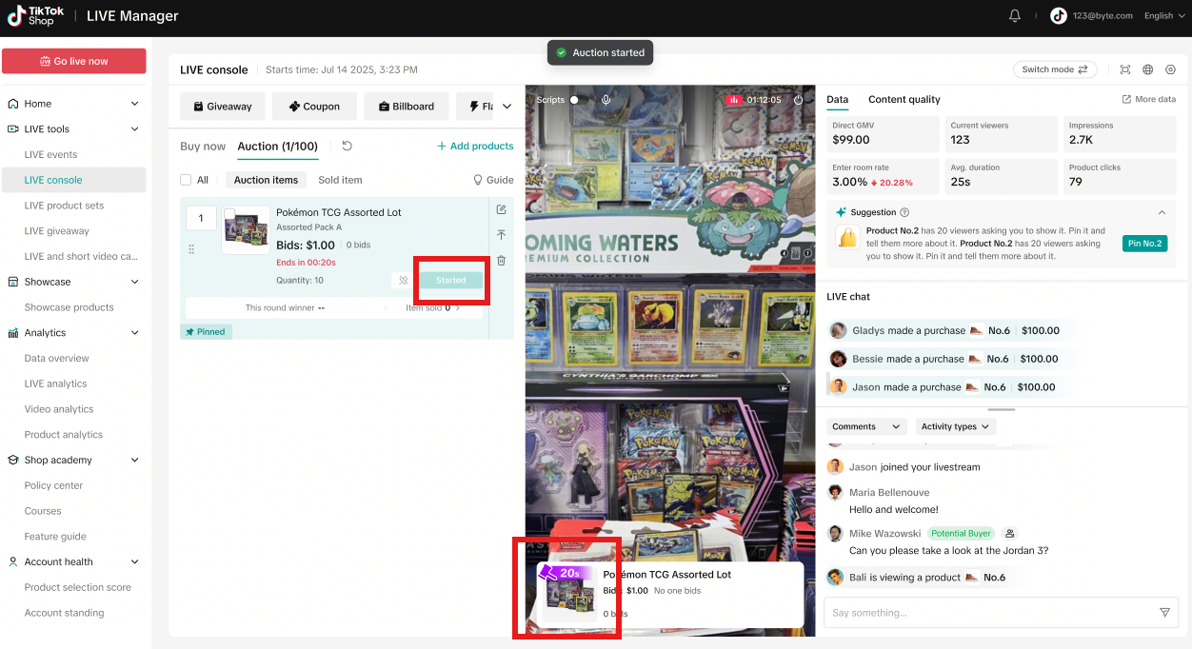Go to Product analytics in sidebar
This screenshot has height=649, width=1192.
pyautogui.click(x=63, y=435)
